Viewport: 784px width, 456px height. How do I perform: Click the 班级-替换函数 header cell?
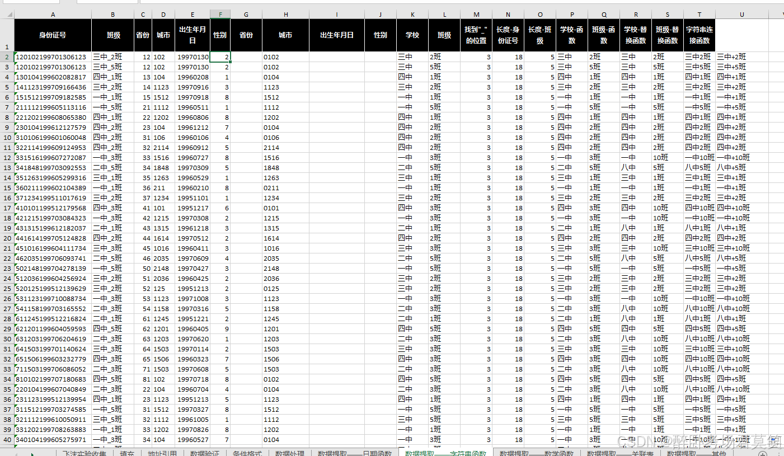pyautogui.click(x=668, y=35)
